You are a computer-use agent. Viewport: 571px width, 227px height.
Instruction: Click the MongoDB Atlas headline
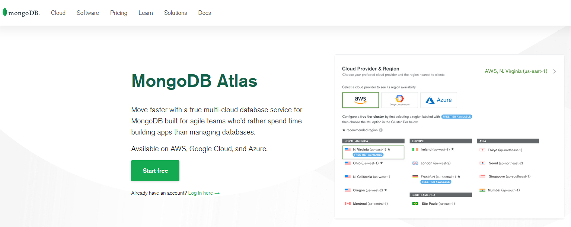[194, 81]
